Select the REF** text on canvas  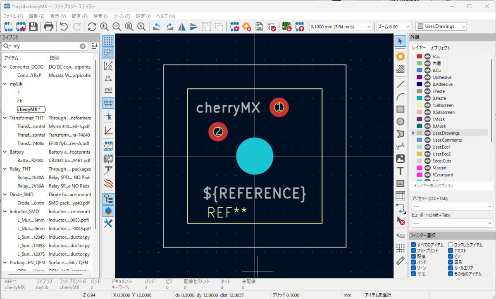click(227, 212)
